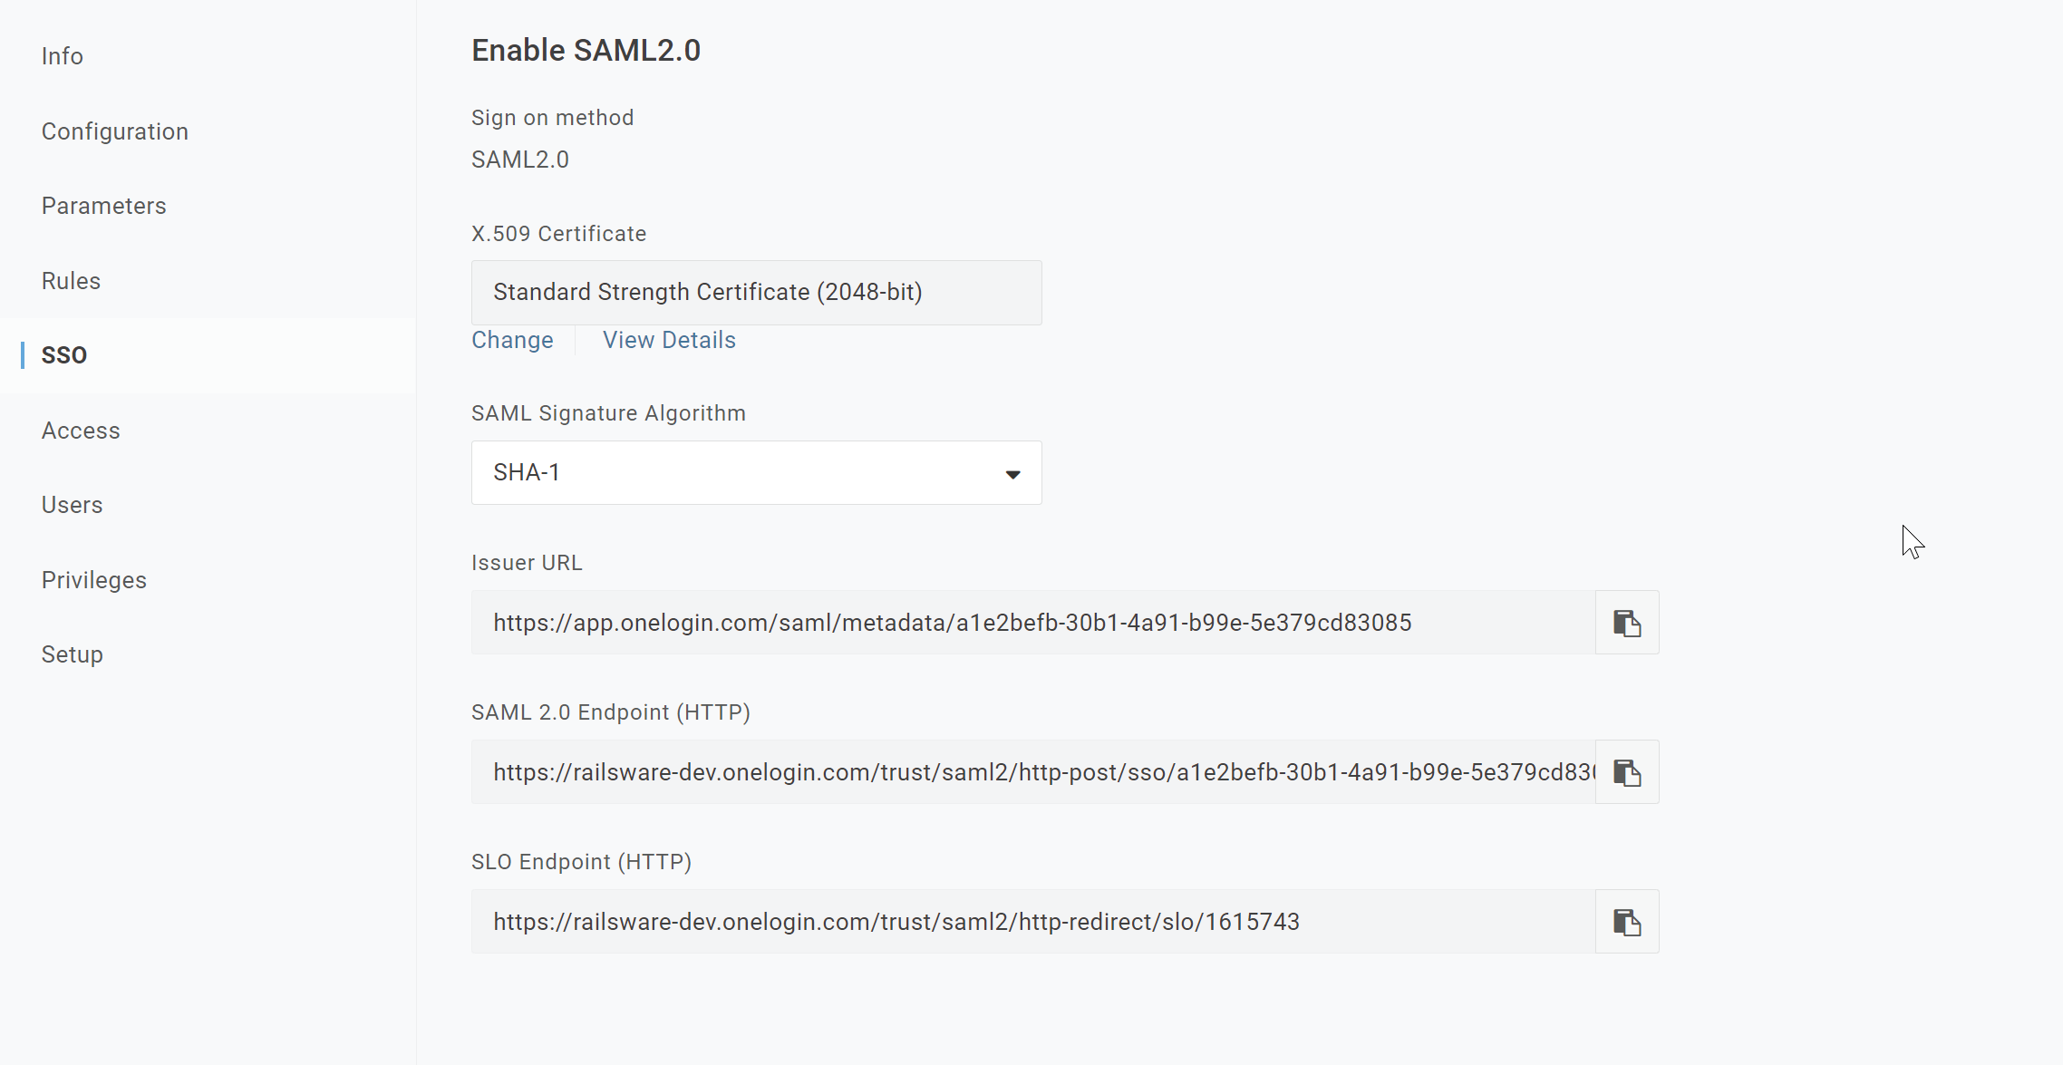Viewport: 2063px width, 1065px height.
Task: Click the SAML 2.0 Endpoint field
Action: pos(1033,772)
